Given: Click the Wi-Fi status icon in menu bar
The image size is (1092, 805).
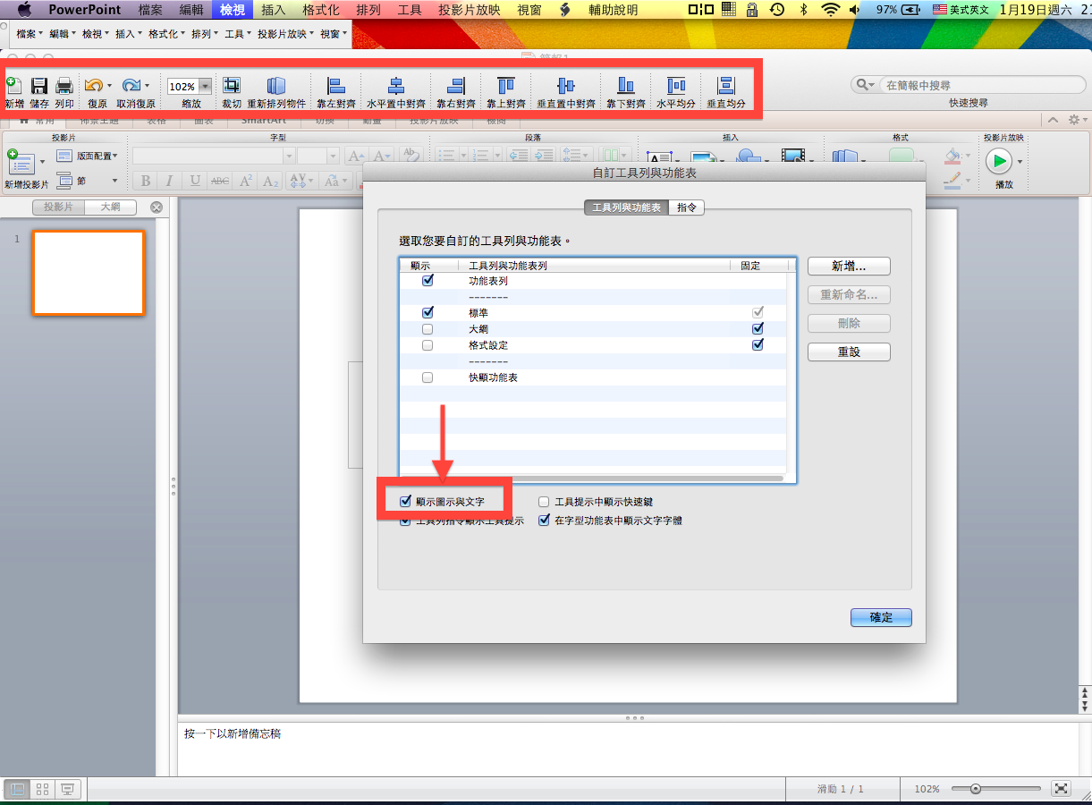Looking at the screenshot, I should click(831, 10).
